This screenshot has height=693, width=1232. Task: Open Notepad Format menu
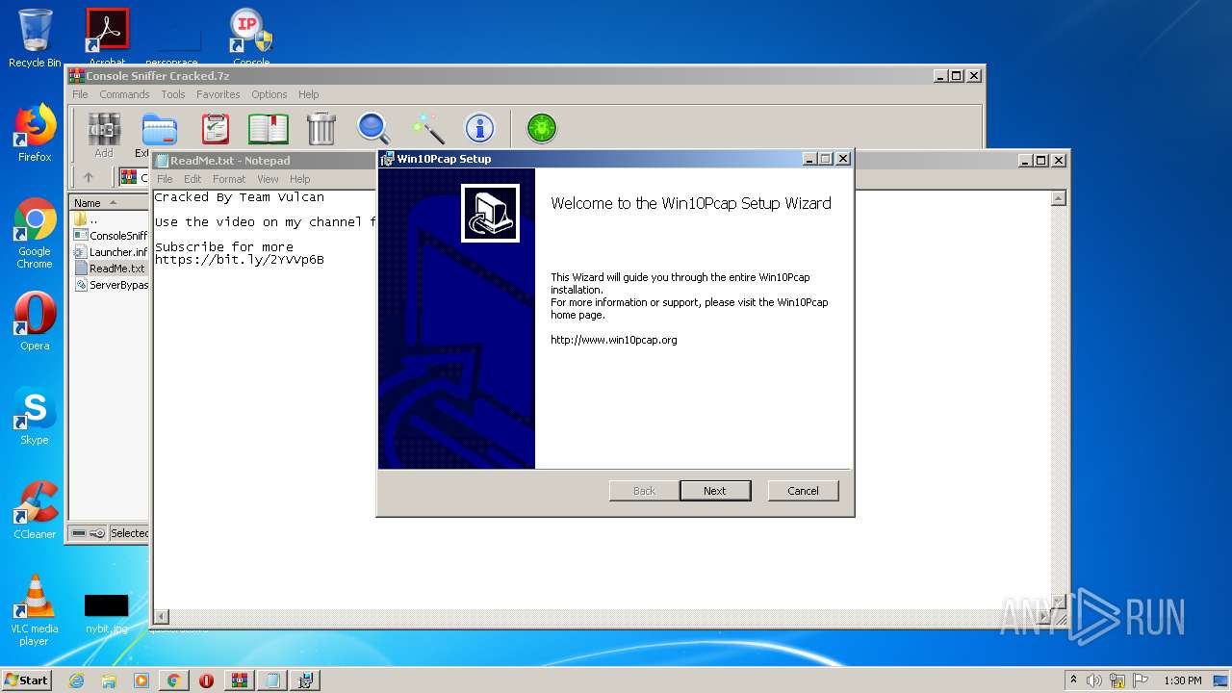pos(229,179)
